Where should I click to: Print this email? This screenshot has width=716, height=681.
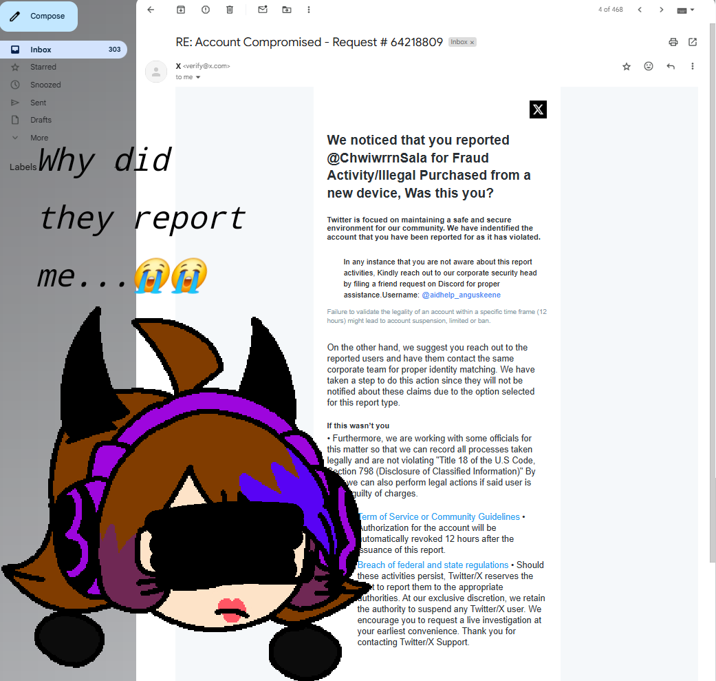click(x=673, y=42)
